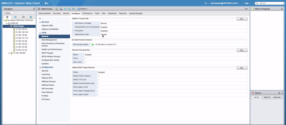Click the Home menu icon in header
This screenshot has width=286, height=125.
point(46,3)
